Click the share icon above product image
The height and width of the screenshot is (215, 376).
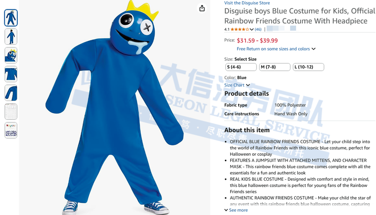pos(202,8)
